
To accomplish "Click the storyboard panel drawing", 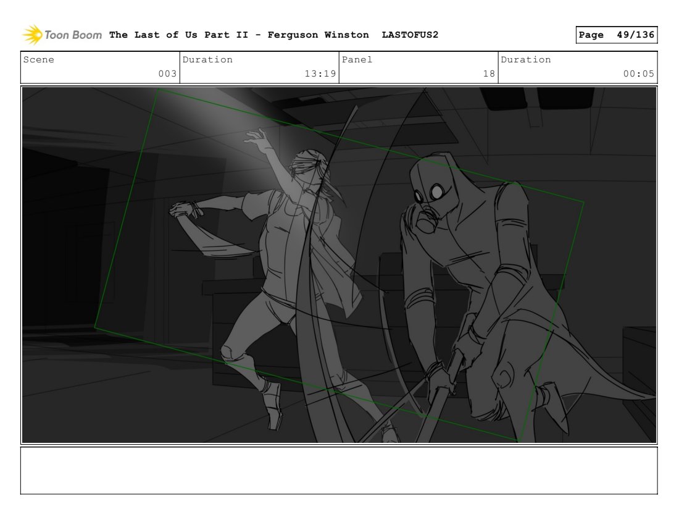I will 339,265.
